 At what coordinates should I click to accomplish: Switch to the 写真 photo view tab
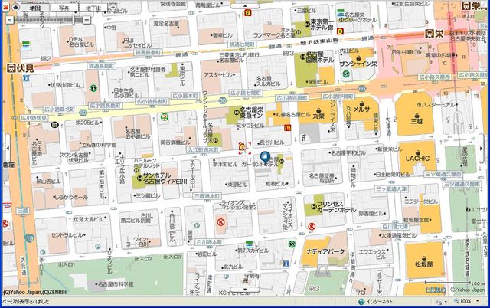[x=64, y=8]
